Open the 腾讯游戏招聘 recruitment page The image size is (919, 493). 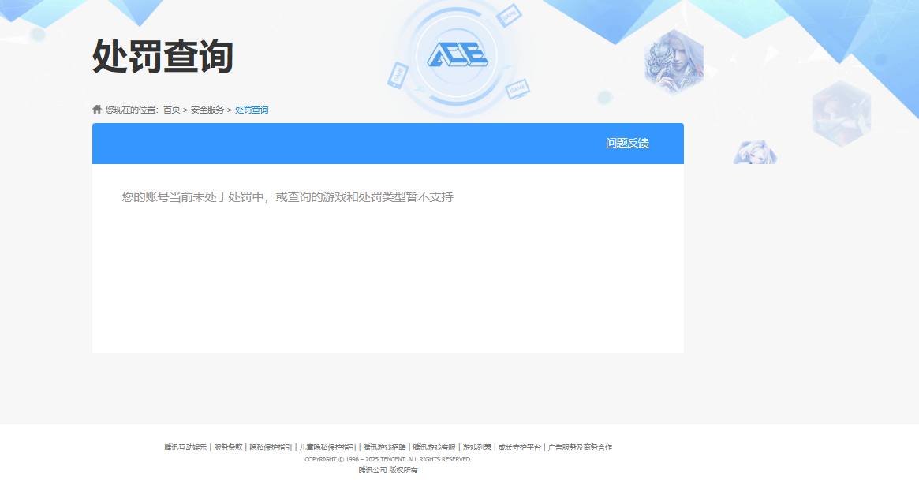click(x=386, y=446)
